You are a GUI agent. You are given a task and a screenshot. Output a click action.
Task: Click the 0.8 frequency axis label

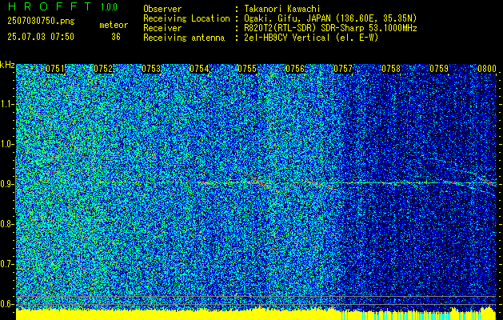tap(7, 224)
